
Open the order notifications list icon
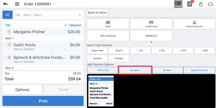[190, 4]
